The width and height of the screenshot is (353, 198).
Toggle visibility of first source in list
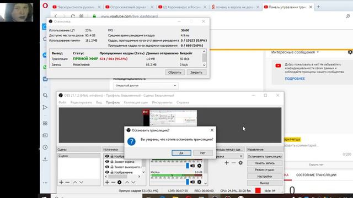point(107,156)
